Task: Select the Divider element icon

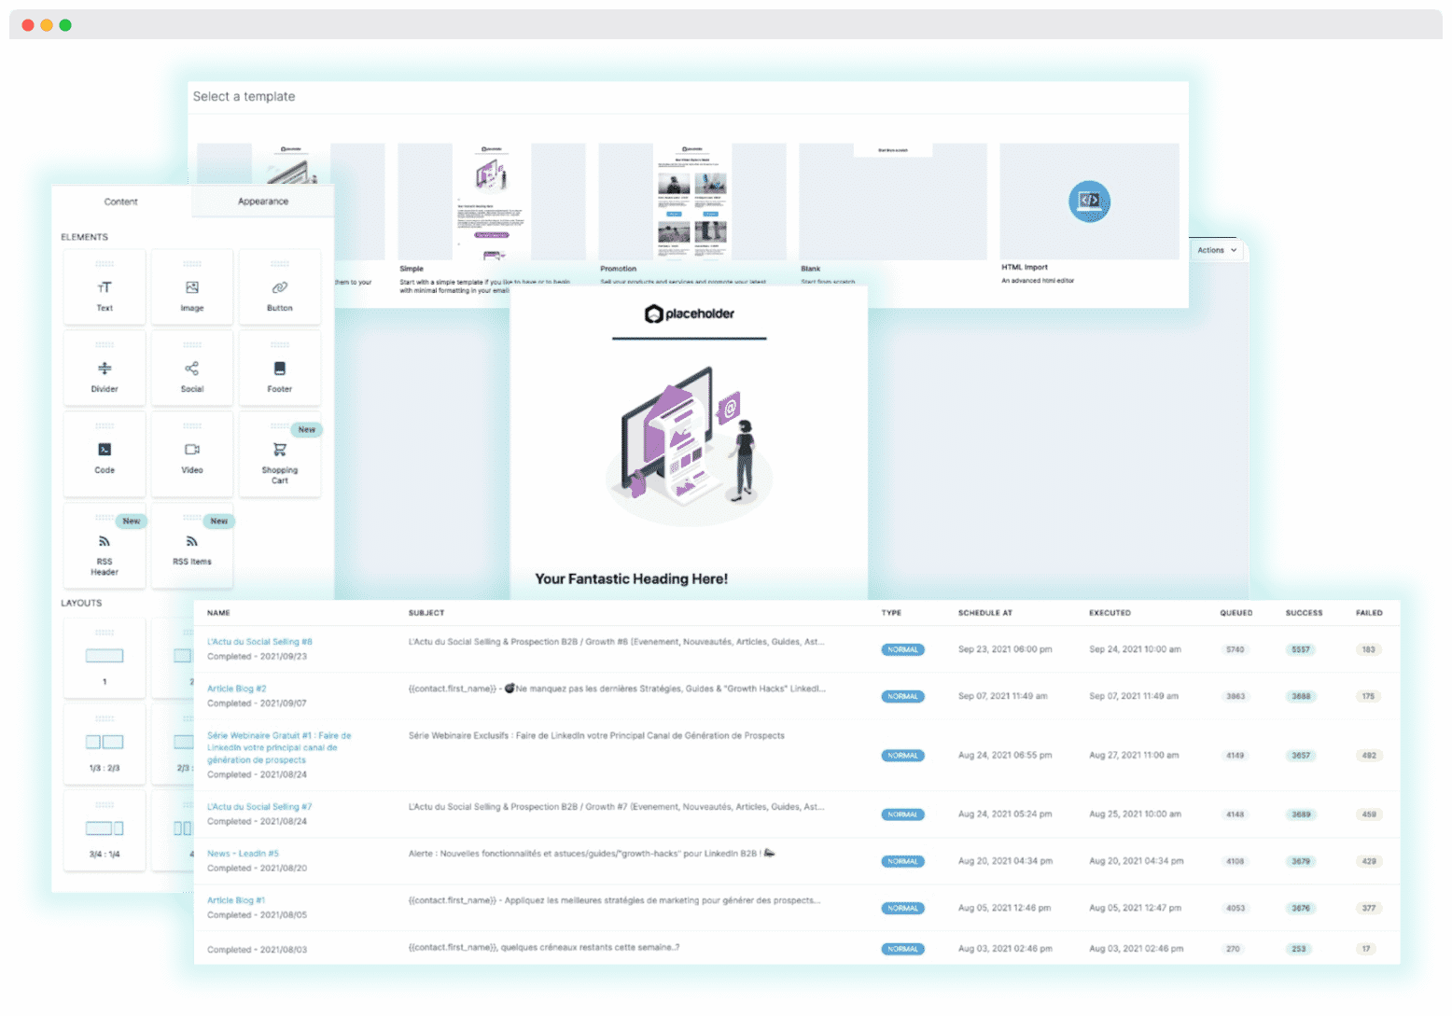Action: tap(105, 369)
